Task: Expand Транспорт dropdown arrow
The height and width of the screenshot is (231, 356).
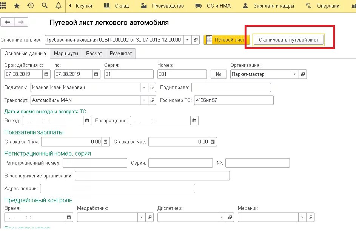Action: pyautogui.click(x=144, y=100)
